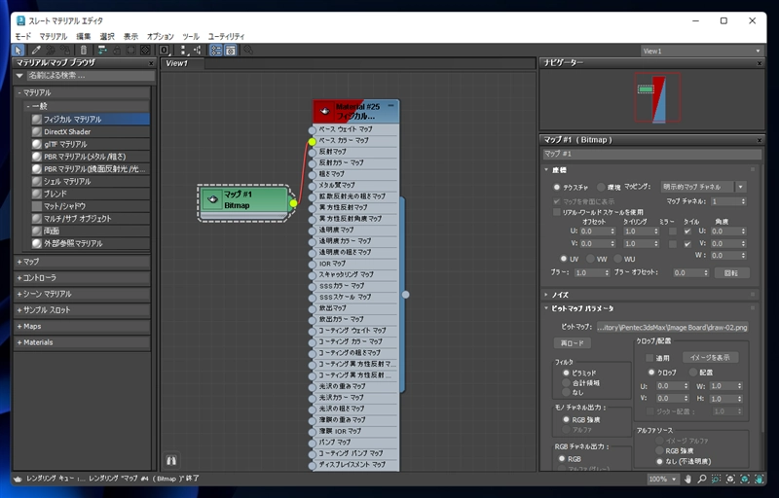This screenshot has height=498, width=779.
Task: Click Pan to Selected icon
Action: [x=760, y=480]
